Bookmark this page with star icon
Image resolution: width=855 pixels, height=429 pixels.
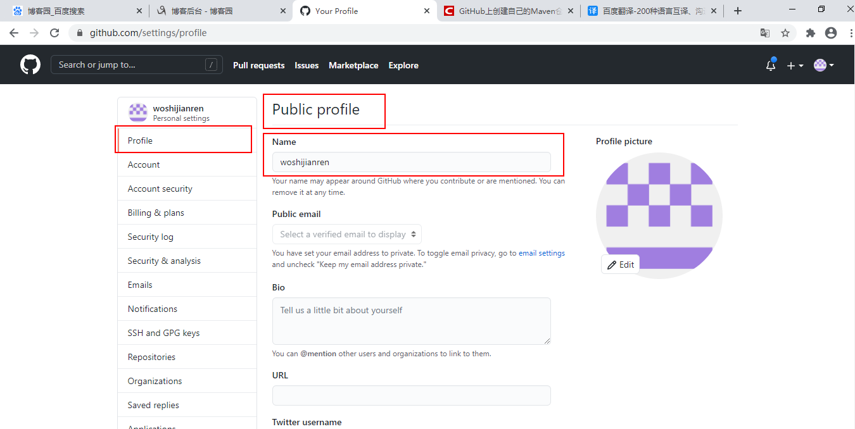point(785,33)
